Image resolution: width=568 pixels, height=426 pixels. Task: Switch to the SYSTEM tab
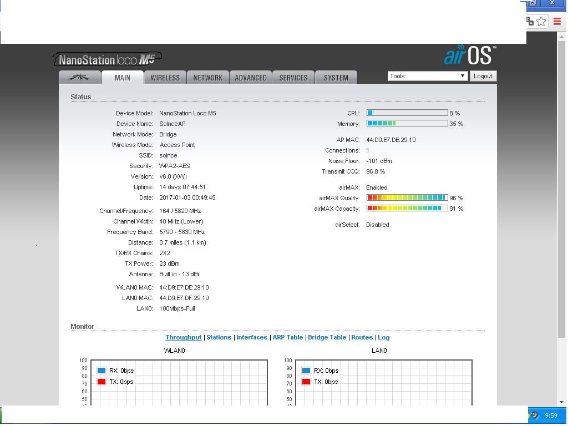336,78
